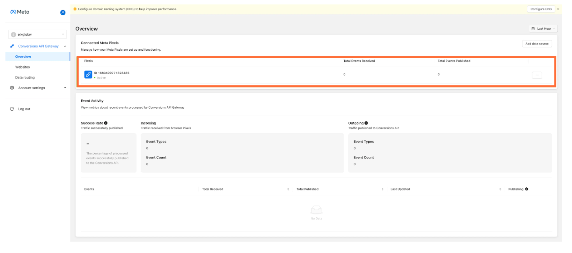Open the user profile avatar icon
572x253 pixels.
pyautogui.click(x=63, y=12)
